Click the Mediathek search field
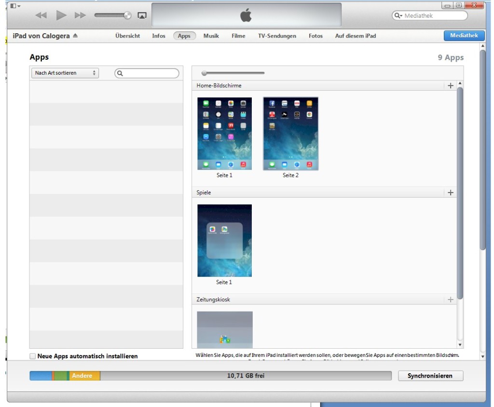This screenshot has width=494, height=407. click(x=429, y=15)
